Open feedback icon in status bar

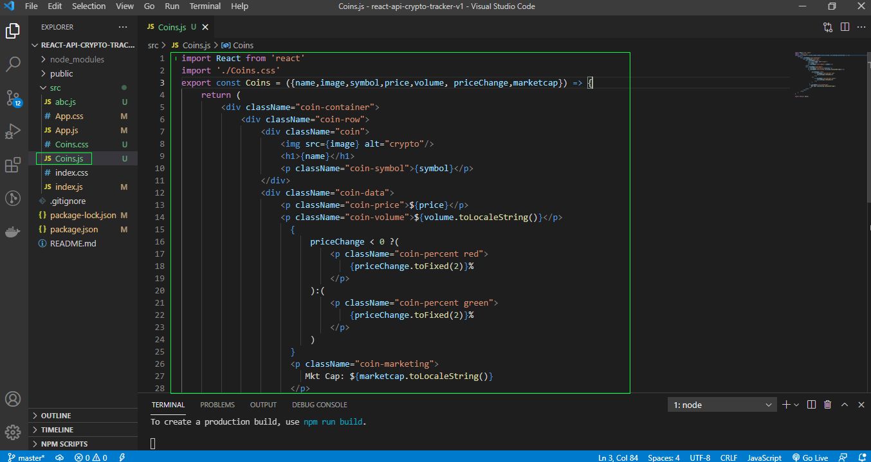coord(843,457)
